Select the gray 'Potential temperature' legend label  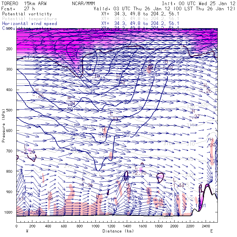(x=29, y=19)
